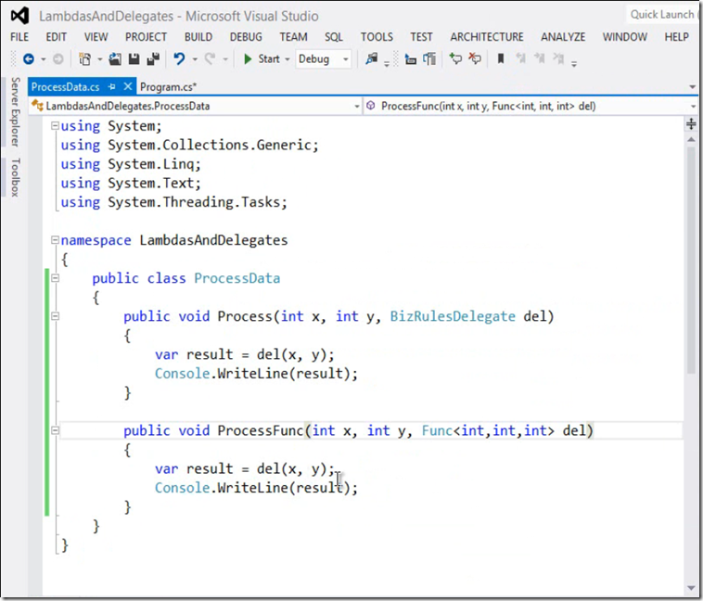Collapse the ProcessFunc method block
The height and width of the screenshot is (601, 703).
click(x=55, y=430)
